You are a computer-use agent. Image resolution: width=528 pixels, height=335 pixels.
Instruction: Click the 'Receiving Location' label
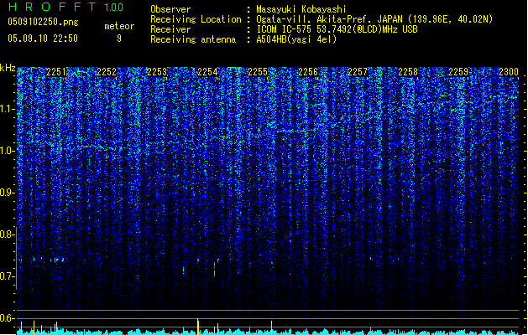point(196,19)
